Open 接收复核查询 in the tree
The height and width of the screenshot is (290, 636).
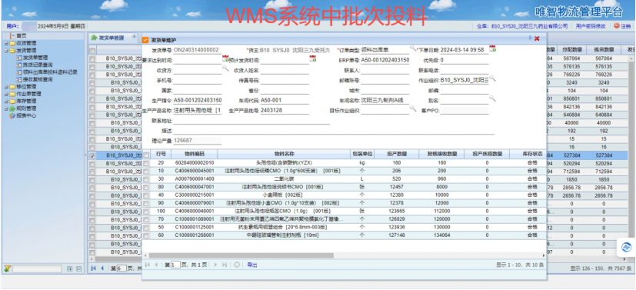[38, 79]
